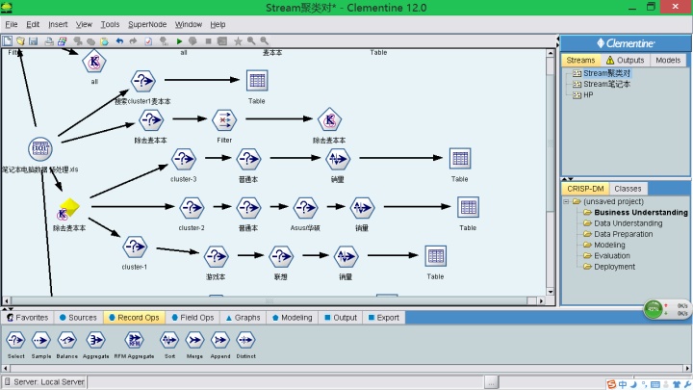Redo the last undone action
Viewport: 693px width, 390px height.
pyautogui.click(x=133, y=41)
